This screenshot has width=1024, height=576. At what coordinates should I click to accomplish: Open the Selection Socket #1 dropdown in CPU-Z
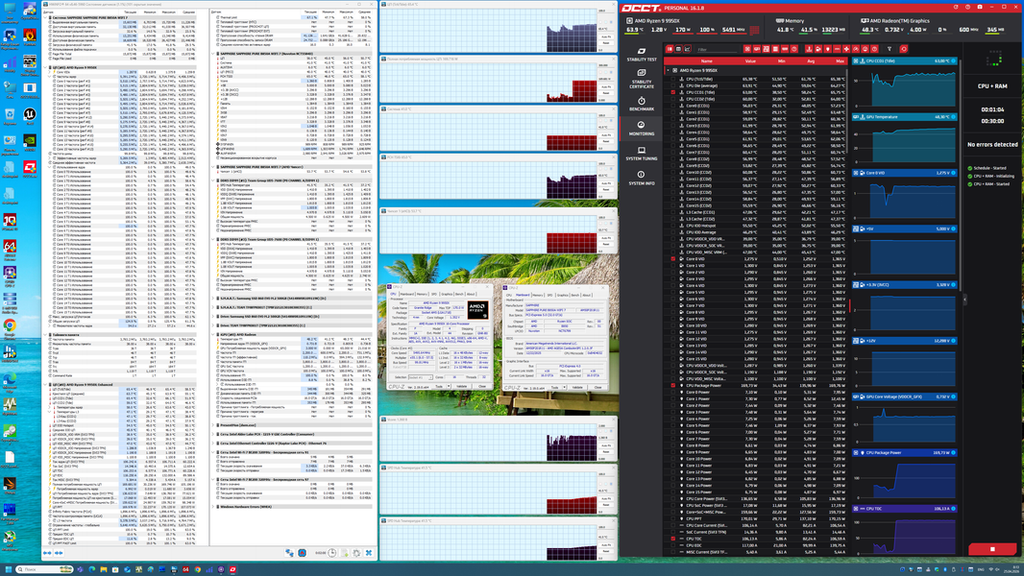(421, 377)
